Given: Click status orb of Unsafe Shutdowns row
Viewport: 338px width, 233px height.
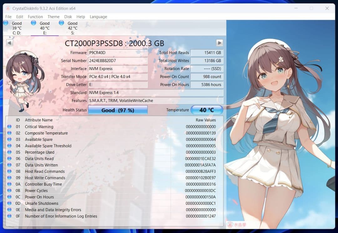Looking at the screenshot, I should (9, 203).
